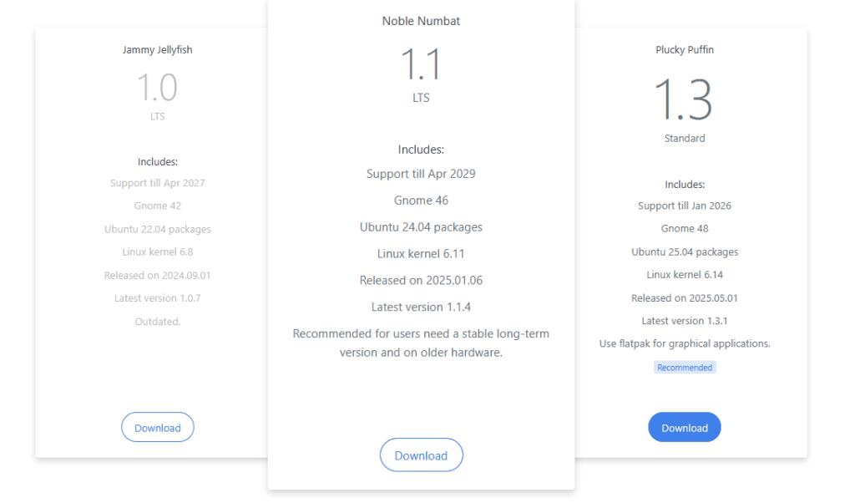Viewport: 855px width, 503px height.
Task: Select the Plucky Puffin card title
Action: point(685,49)
